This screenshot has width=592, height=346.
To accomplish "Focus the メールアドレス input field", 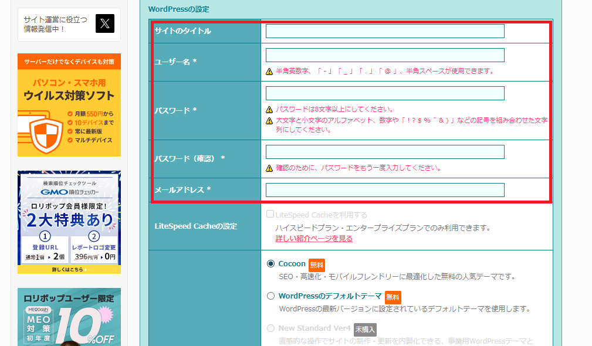I will click(385, 190).
